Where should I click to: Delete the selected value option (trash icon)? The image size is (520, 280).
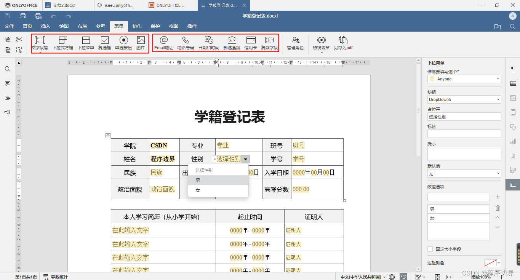[498, 208]
